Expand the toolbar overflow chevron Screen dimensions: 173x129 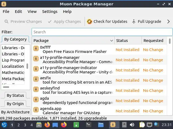(x=168, y=21)
